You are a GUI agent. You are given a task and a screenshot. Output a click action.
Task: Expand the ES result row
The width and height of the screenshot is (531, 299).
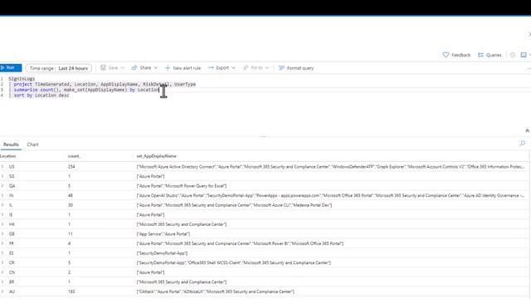point(2,253)
